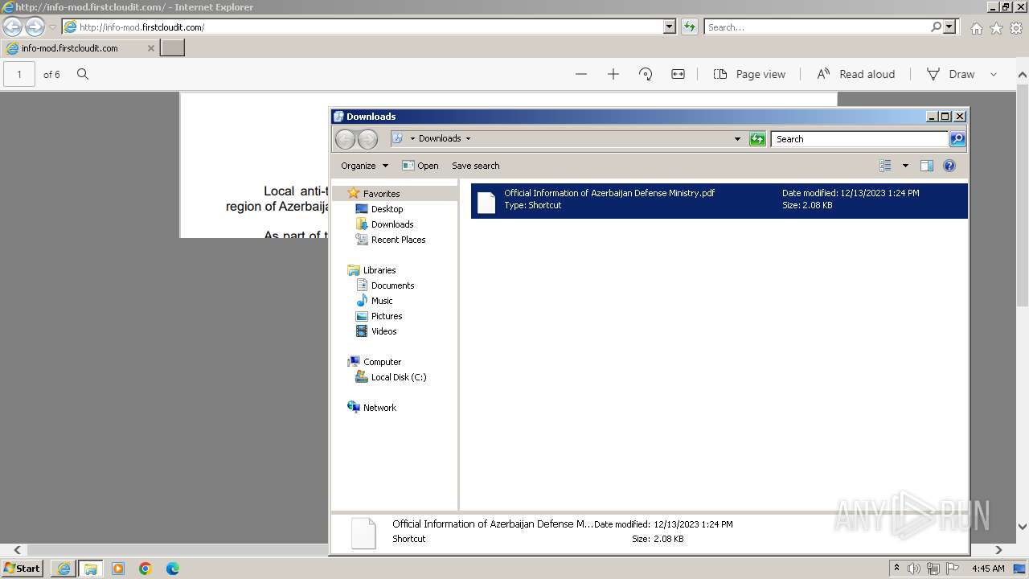Open Pictures library
Image resolution: width=1029 pixels, height=579 pixels.
387,316
